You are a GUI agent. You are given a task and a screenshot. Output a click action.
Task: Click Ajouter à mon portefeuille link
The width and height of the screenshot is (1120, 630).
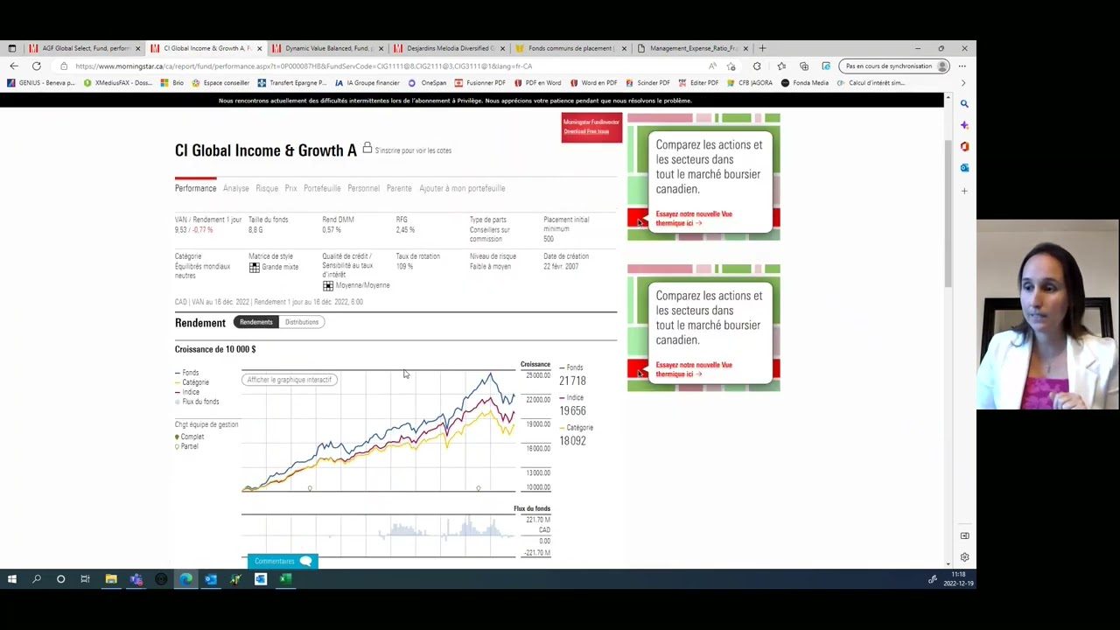(462, 188)
